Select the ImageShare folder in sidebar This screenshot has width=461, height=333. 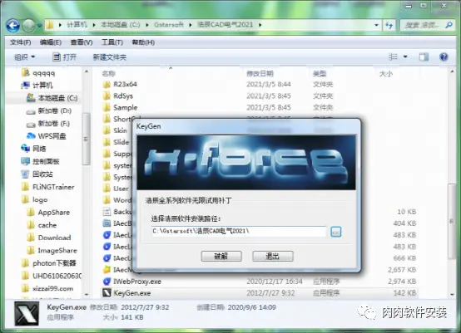[52, 250]
